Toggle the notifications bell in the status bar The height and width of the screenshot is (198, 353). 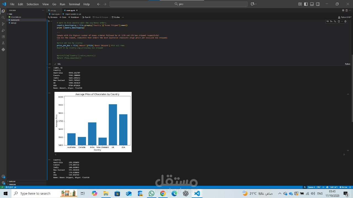click(351, 187)
